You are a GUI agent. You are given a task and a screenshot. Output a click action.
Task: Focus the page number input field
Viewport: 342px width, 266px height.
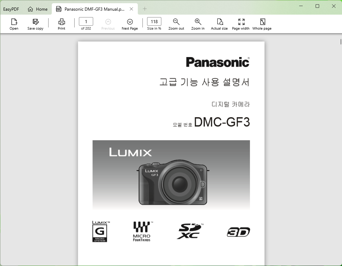86,21
